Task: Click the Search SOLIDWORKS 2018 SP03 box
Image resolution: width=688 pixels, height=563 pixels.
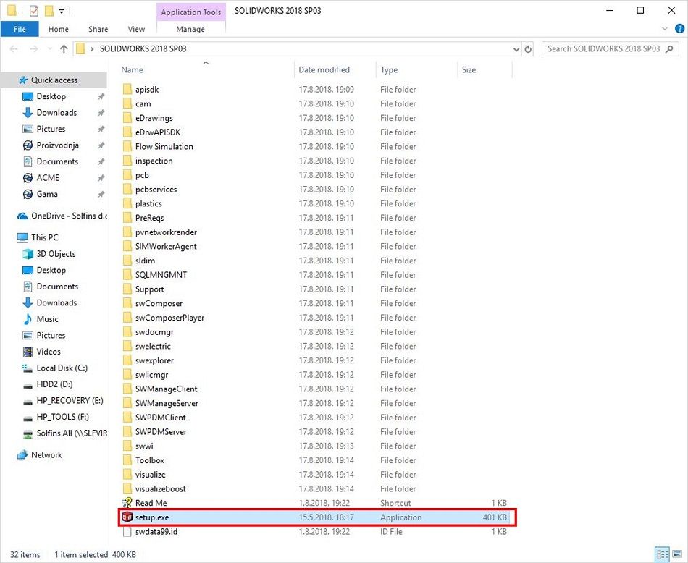Action: [x=603, y=49]
